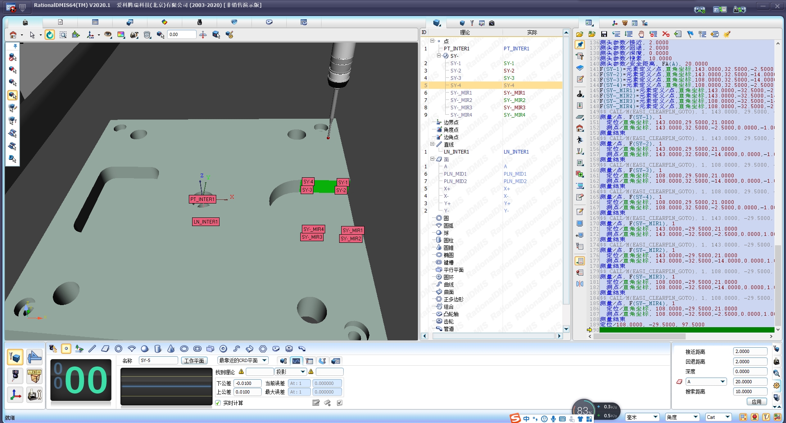Click the blue flag bookmark icon

click(690, 34)
